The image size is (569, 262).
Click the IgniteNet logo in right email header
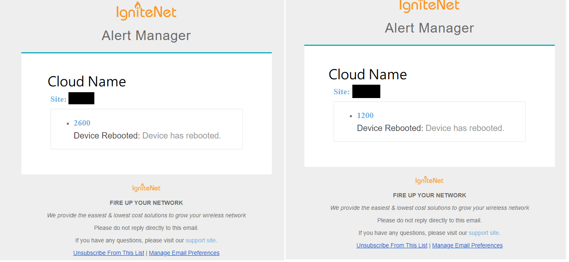(429, 5)
